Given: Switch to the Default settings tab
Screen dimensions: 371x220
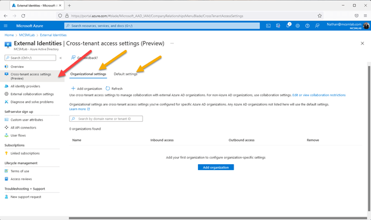Looking at the screenshot, I should (125, 74).
